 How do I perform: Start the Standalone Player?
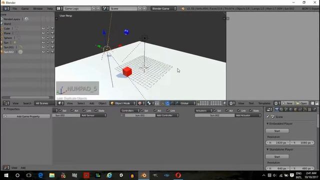point(277,156)
